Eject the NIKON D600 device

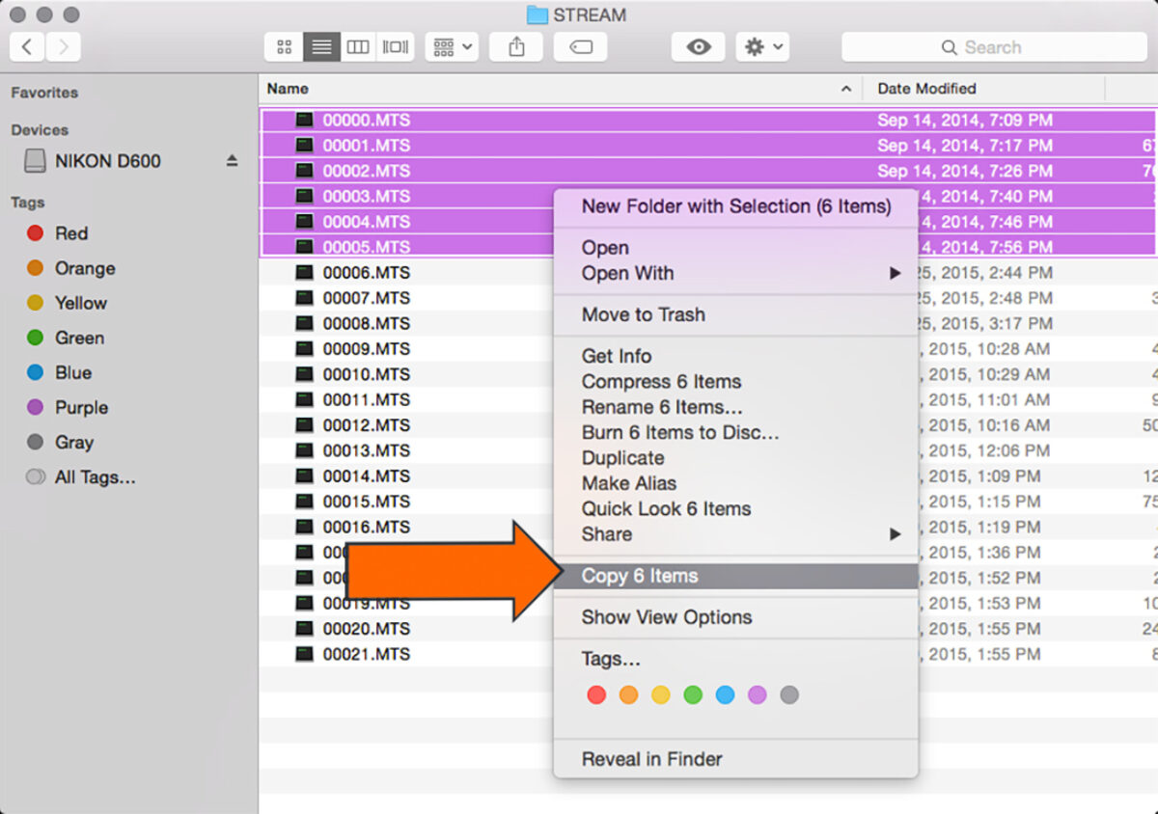pyautogui.click(x=232, y=161)
